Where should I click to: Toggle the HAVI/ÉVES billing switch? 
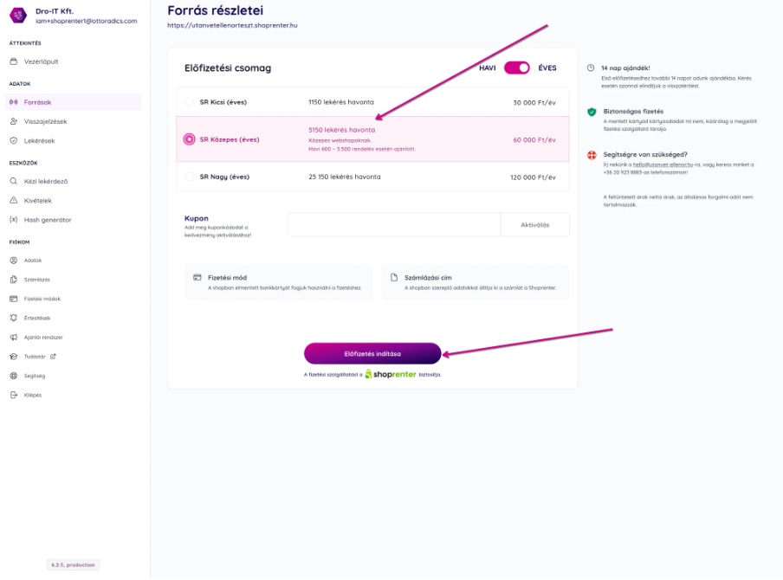click(516, 68)
